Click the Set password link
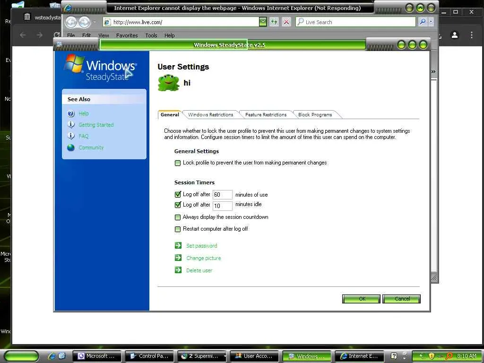The image size is (484, 363). click(x=201, y=246)
